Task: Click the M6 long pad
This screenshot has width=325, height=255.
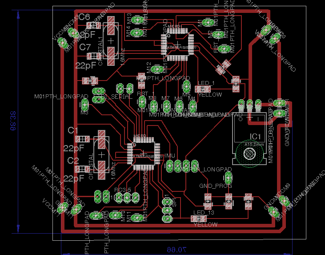Action: [179, 106]
